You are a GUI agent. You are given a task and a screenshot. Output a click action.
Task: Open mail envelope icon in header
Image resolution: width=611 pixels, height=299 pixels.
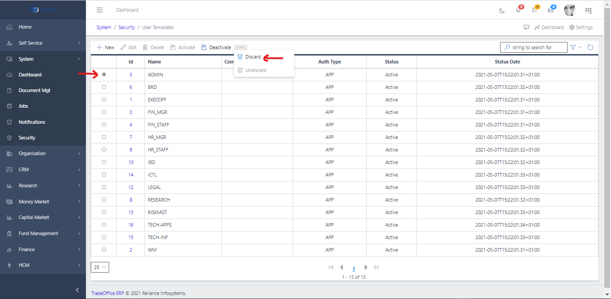pyautogui.click(x=551, y=10)
